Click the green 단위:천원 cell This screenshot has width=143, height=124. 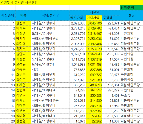tap(132, 8)
